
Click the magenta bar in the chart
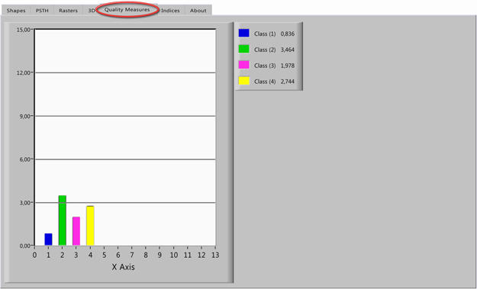pyautogui.click(x=76, y=231)
